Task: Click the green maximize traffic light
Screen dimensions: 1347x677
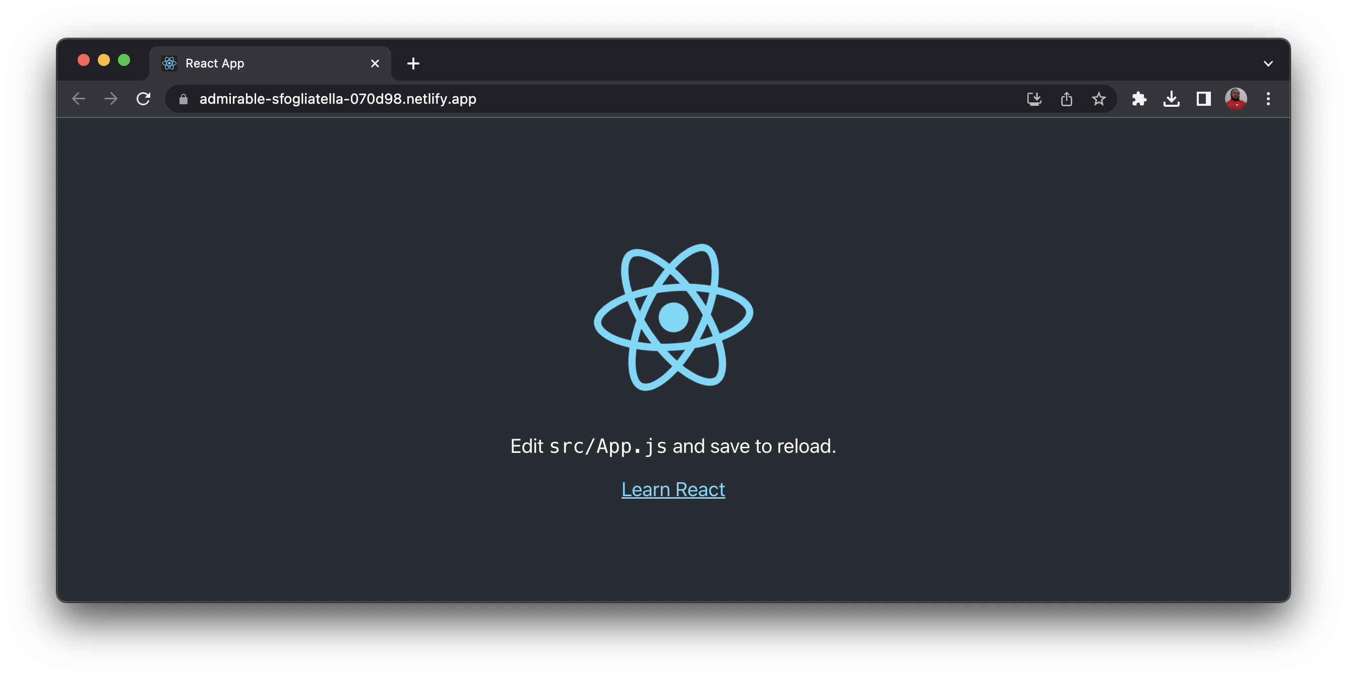Action: pyautogui.click(x=124, y=60)
